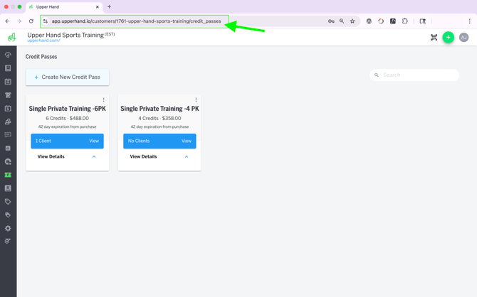Bookmark this page with the star icon
This screenshot has width=477, height=297.
coord(352,21)
